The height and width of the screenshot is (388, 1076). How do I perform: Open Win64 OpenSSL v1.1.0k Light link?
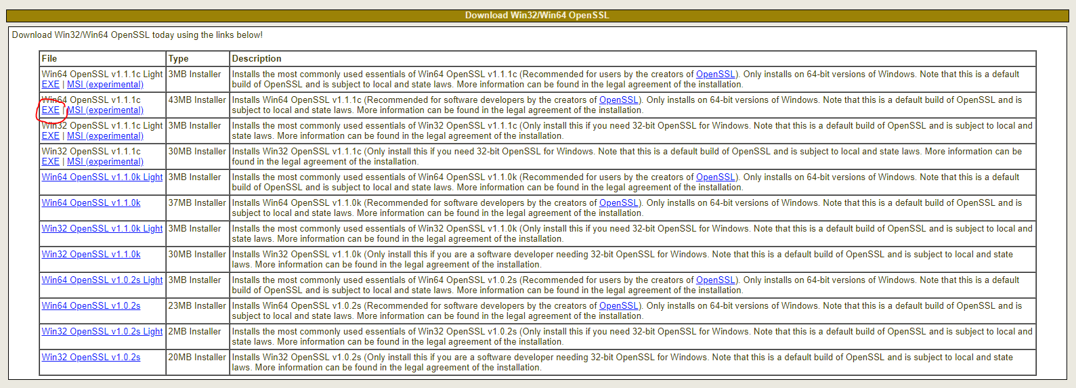click(102, 177)
